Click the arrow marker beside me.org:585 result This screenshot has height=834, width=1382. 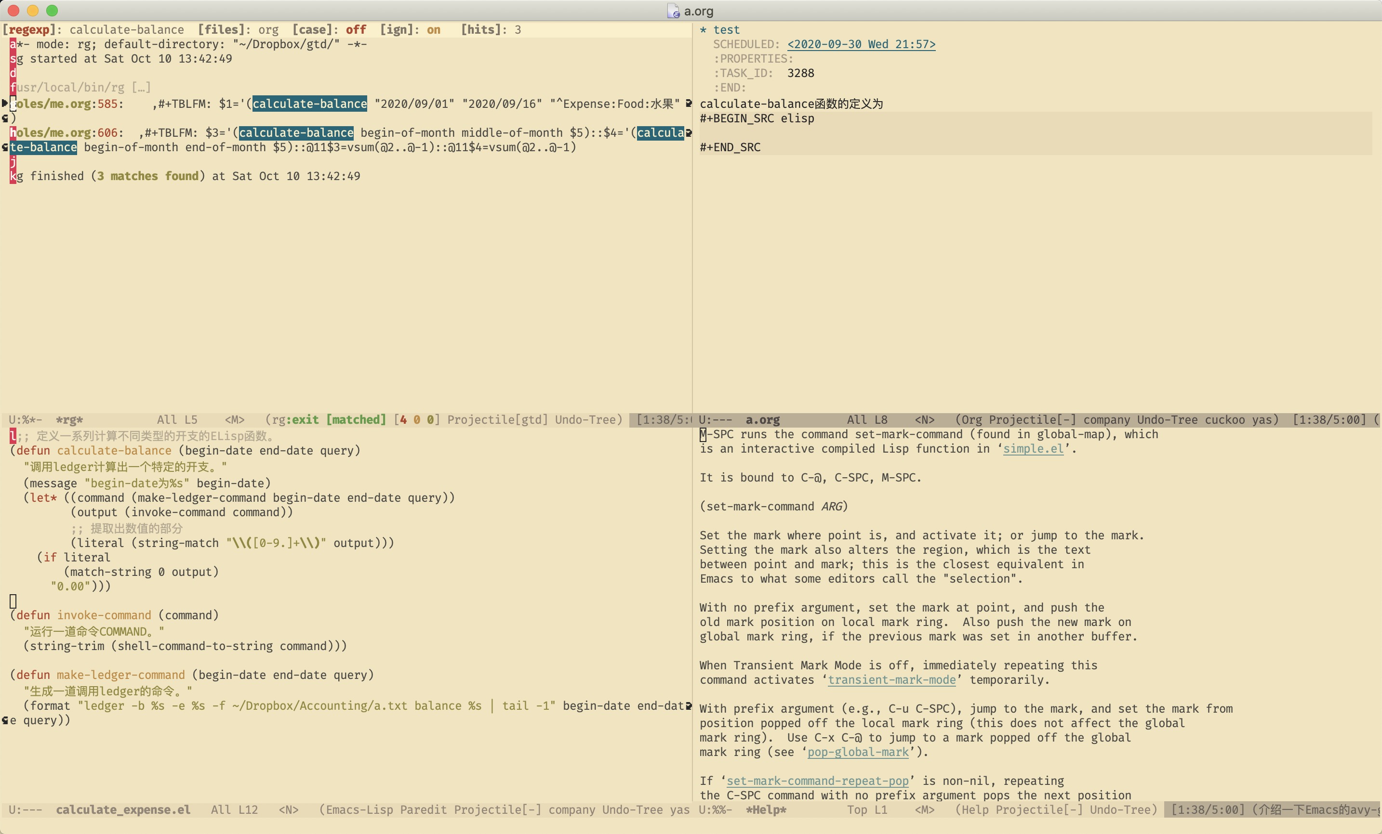pos(4,103)
